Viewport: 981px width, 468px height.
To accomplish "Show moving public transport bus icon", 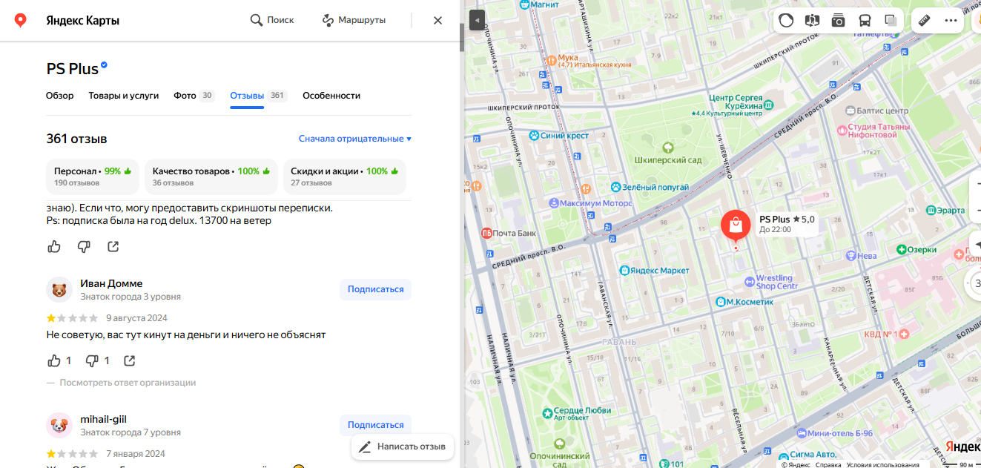I will (865, 21).
